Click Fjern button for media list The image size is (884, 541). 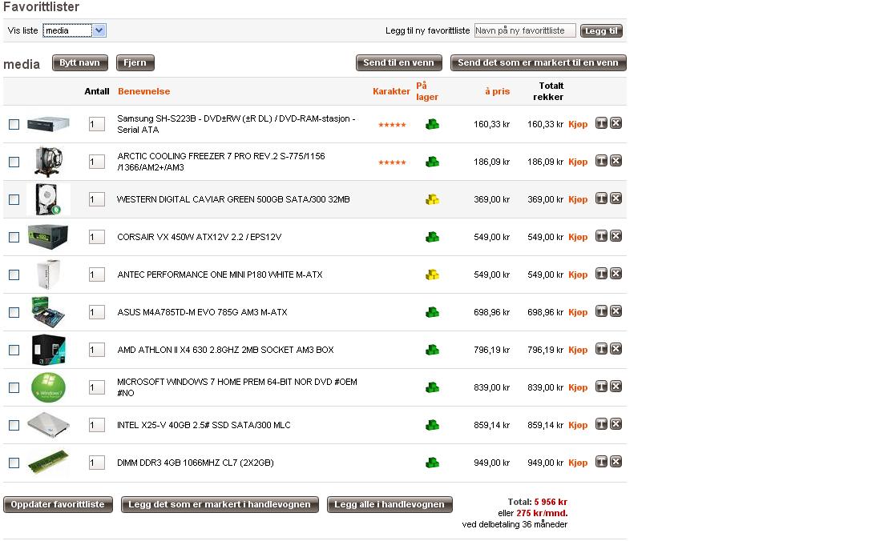click(x=135, y=62)
